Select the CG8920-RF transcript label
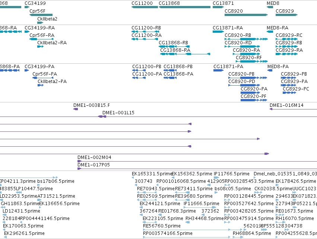Screen dimensions: 317x239 tap(249, 58)
